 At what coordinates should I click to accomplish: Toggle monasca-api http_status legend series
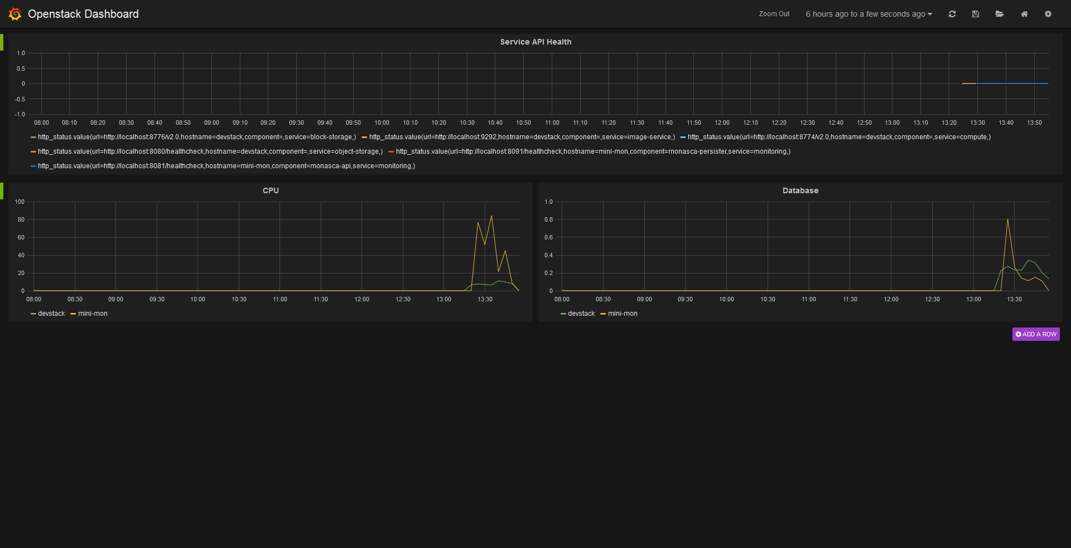(226, 166)
